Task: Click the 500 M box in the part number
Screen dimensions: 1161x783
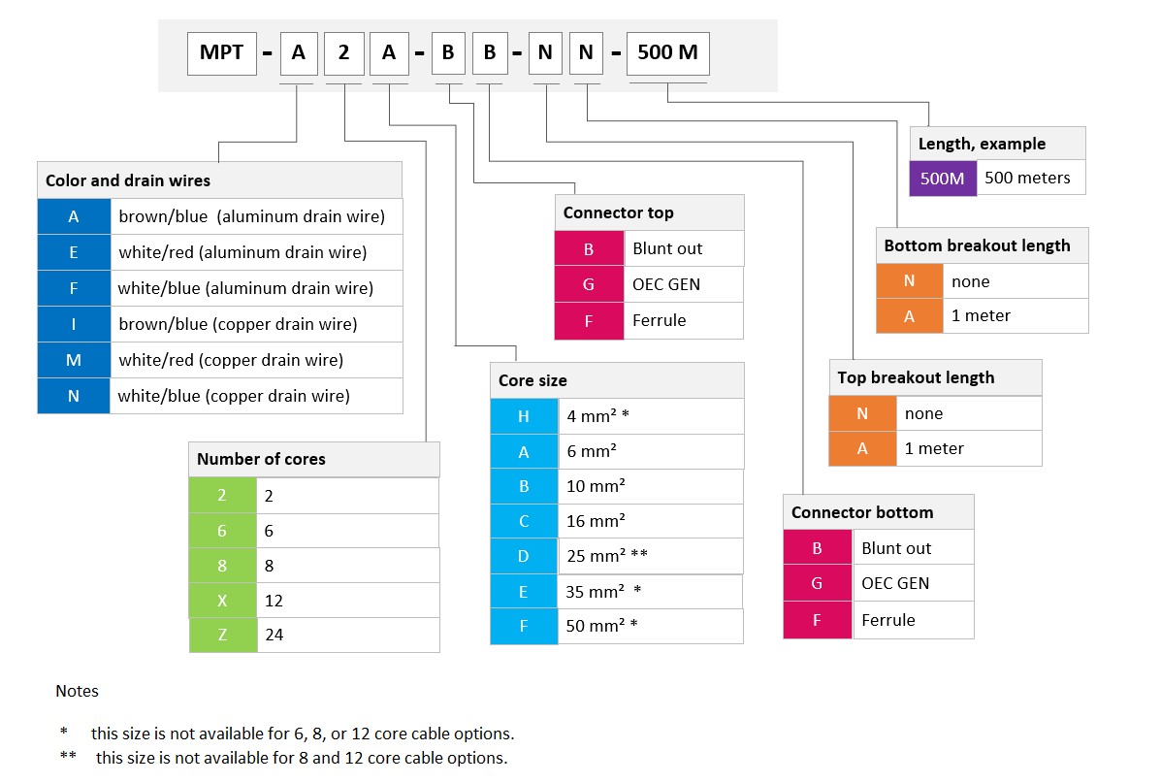Action: (667, 52)
